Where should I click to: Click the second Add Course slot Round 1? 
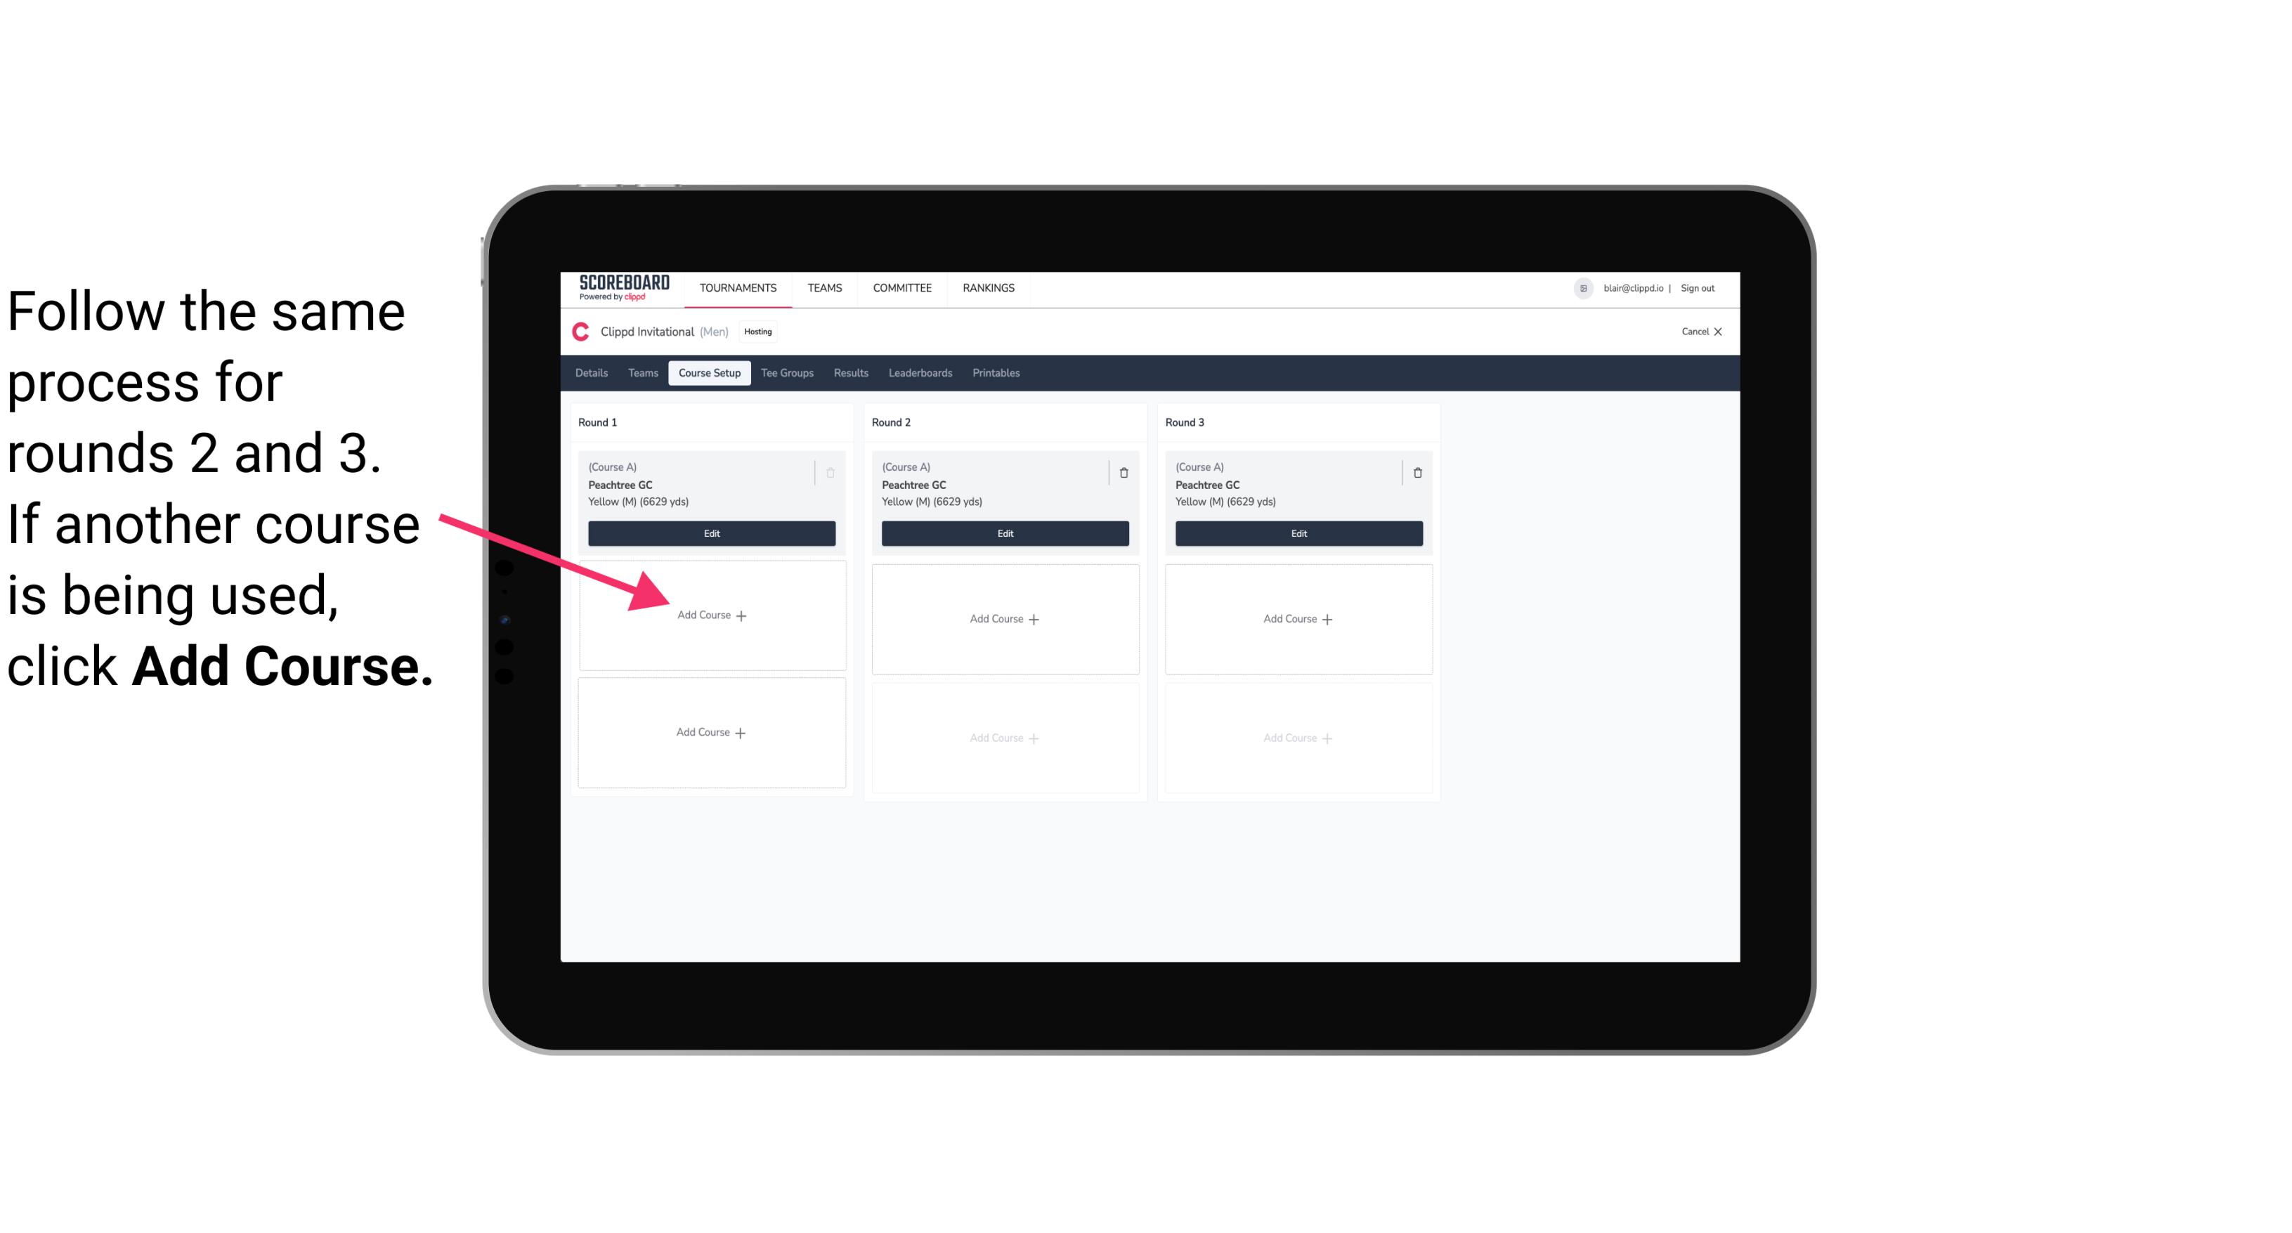(x=710, y=732)
